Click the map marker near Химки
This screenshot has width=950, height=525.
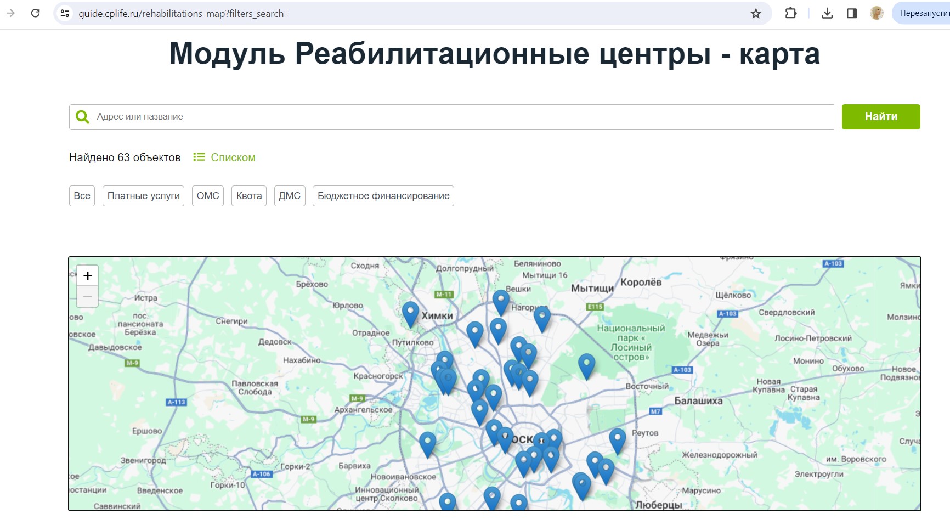(410, 313)
